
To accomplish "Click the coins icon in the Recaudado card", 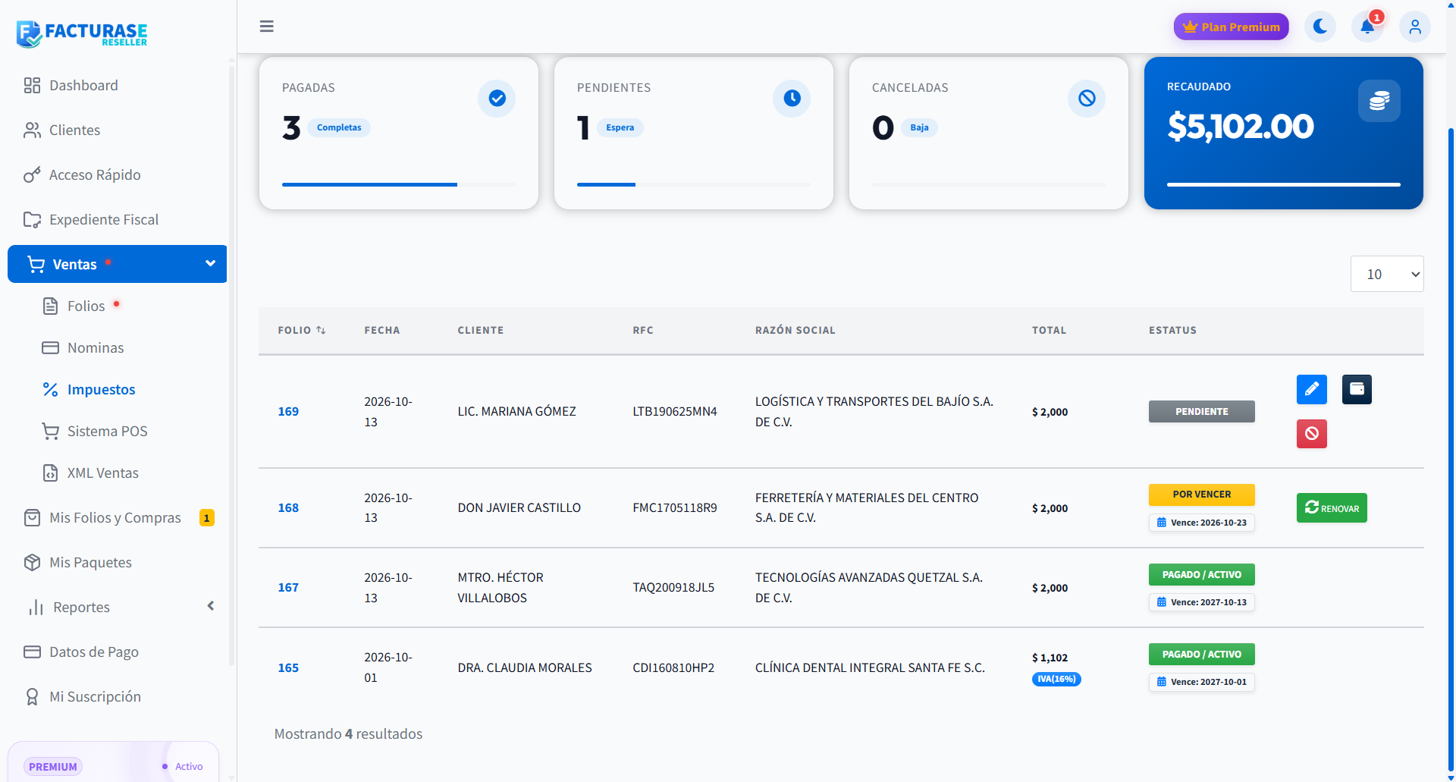I will 1379,101.
